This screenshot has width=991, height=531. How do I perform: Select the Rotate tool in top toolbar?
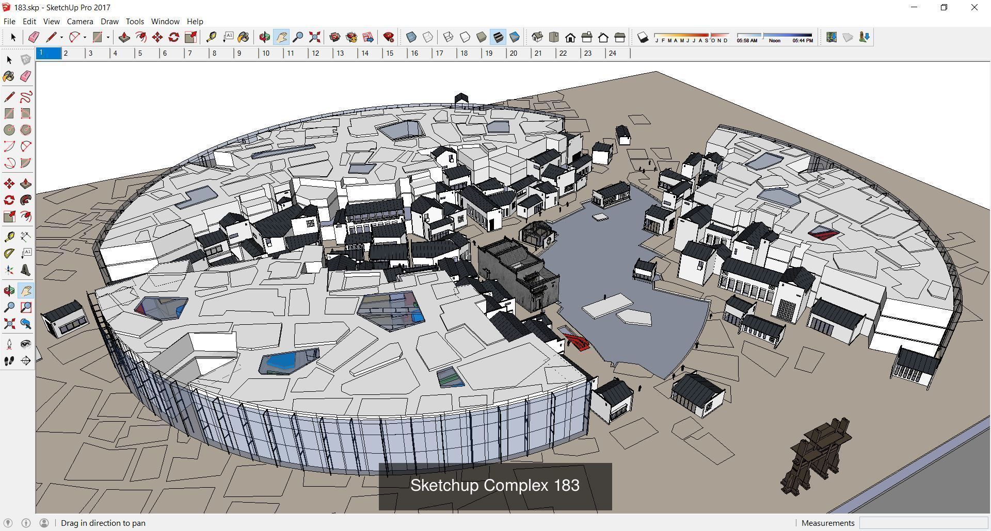click(x=174, y=37)
